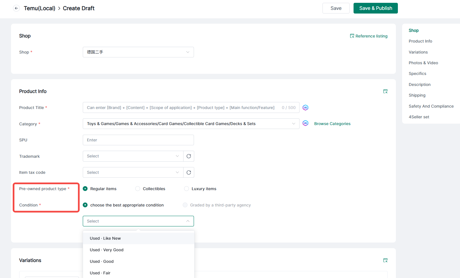Refresh the Trademark list
The image size is (460, 278).
coord(189,156)
